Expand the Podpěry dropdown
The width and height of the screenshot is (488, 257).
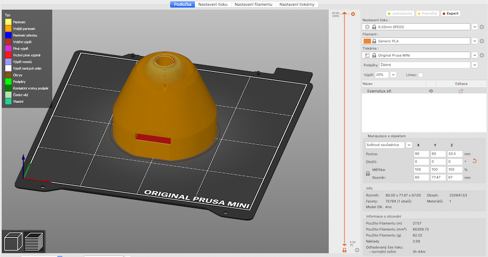point(474,65)
